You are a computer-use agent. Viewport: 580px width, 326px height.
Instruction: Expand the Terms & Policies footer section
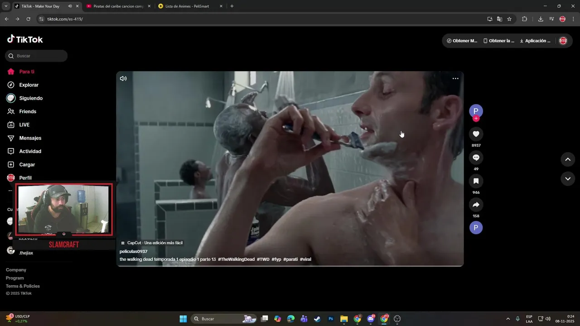coord(23,286)
